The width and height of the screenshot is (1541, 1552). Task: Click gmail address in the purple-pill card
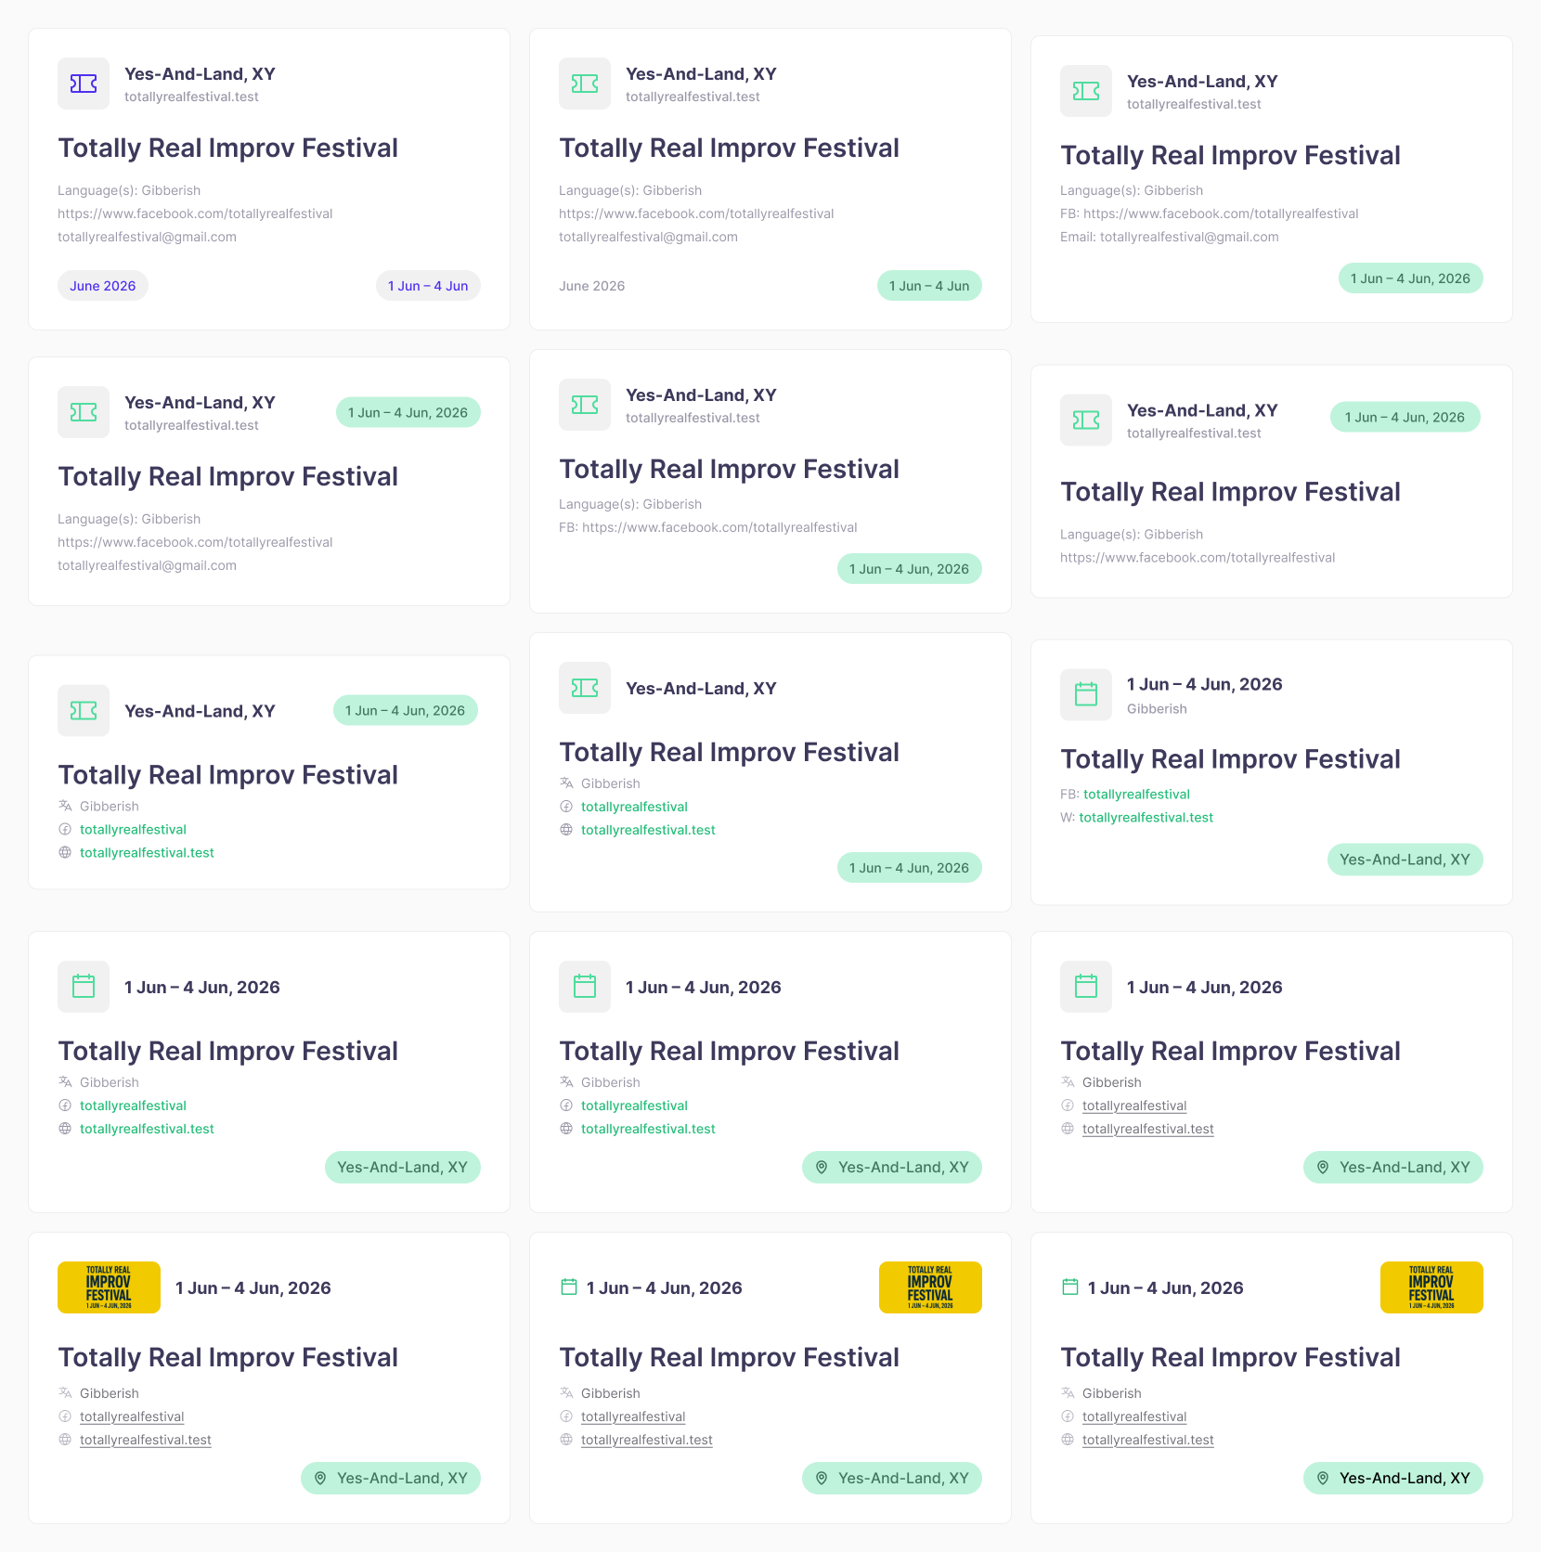coord(147,237)
